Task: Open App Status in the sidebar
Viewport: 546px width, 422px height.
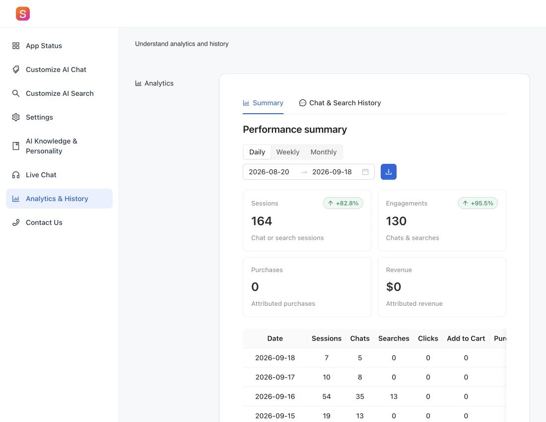Action: click(59, 46)
